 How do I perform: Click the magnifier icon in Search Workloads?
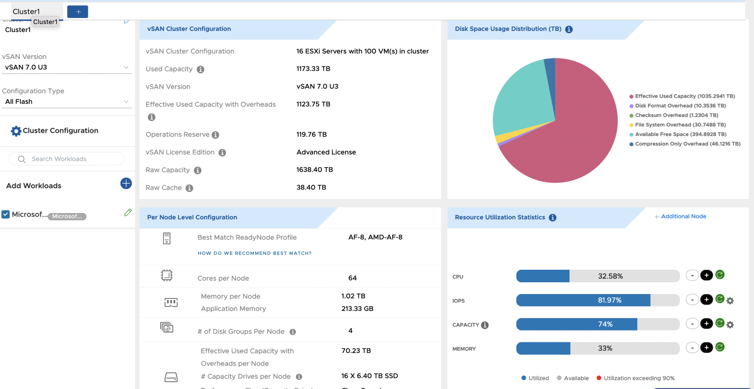point(21,159)
